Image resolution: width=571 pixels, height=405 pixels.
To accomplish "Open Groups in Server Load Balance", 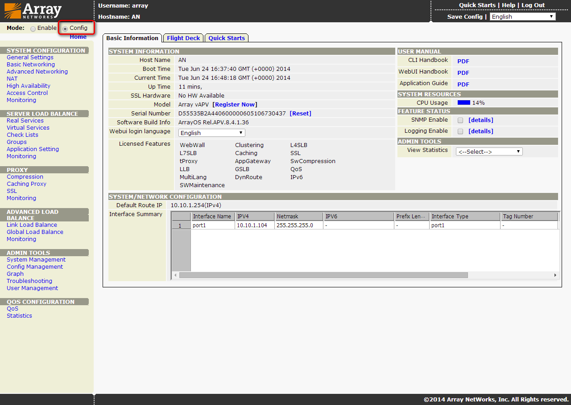I will pos(17,142).
